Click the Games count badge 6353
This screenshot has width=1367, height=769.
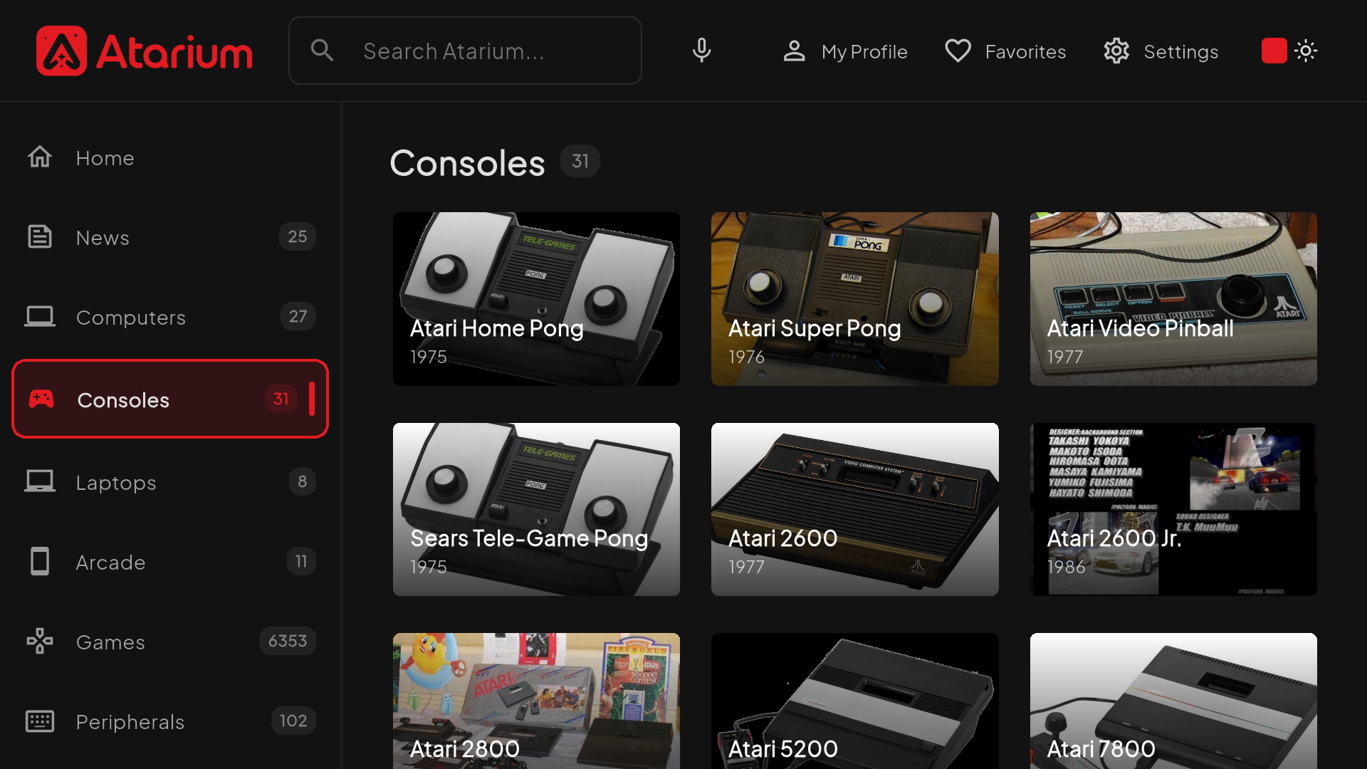[x=288, y=641]
